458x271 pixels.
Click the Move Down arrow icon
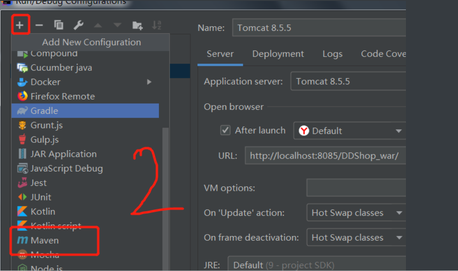pyautogui.click(x=117, y=25)
